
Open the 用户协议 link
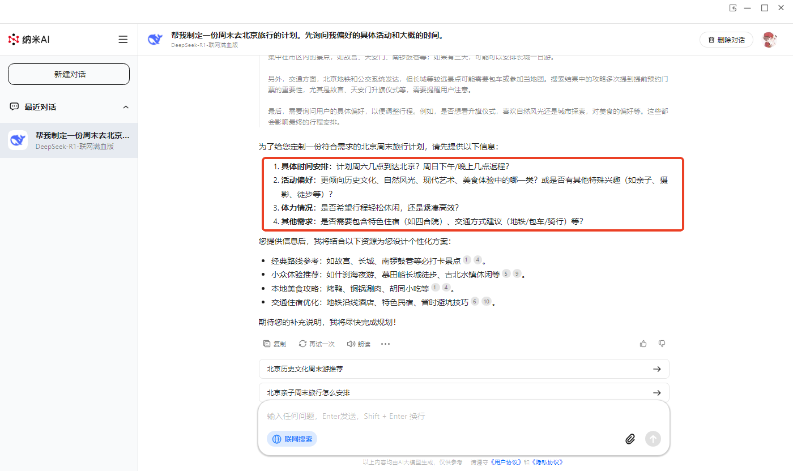pos(506,462)
